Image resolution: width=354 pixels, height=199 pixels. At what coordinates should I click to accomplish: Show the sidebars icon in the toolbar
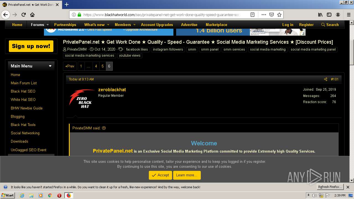(x=329, y=15)
